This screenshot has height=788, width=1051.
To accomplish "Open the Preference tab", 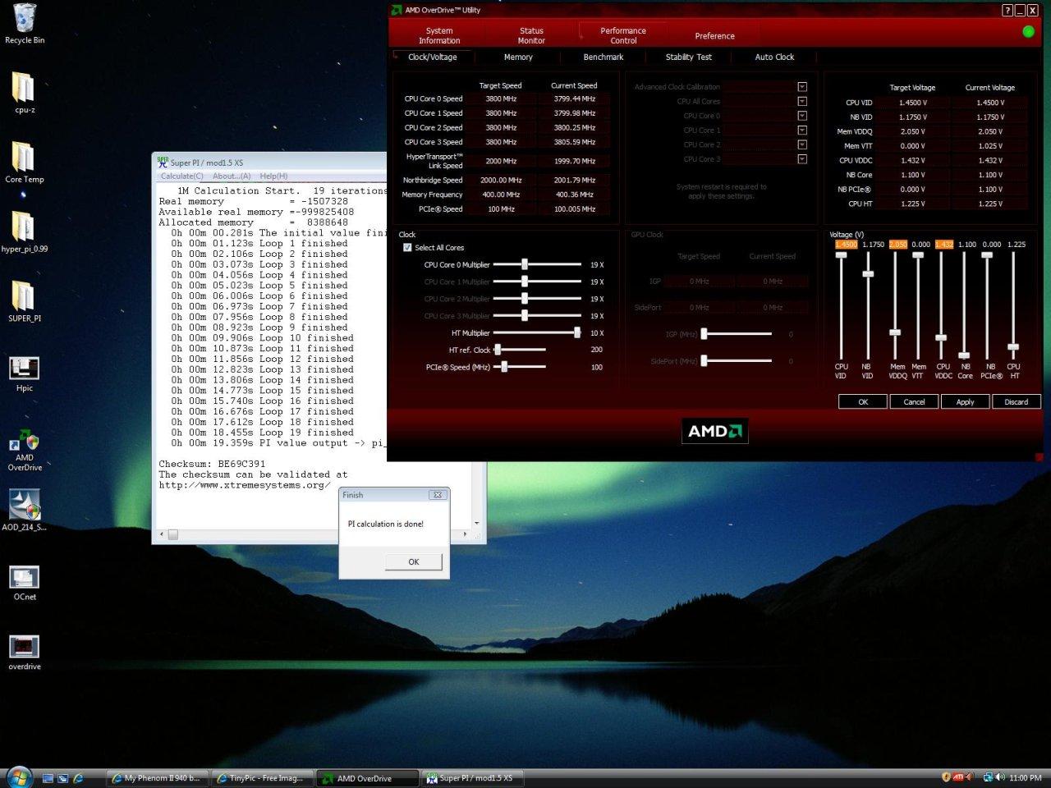I will point(714,35).
